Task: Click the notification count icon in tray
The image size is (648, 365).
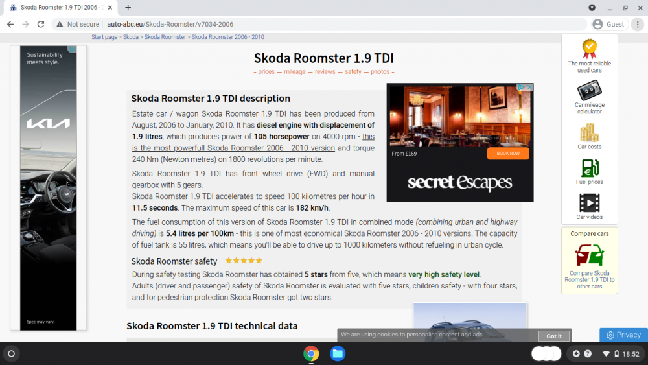Action: point(588,354)
